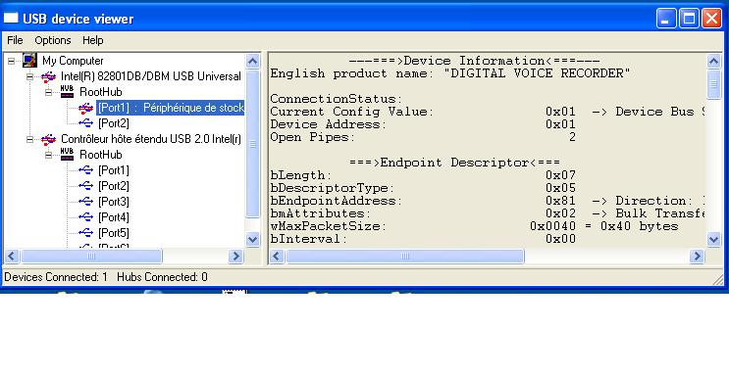Click the Endpoint Descriptor heading
Image resolution: width=729 pixels, height=376 pixels.
(454, 163)
